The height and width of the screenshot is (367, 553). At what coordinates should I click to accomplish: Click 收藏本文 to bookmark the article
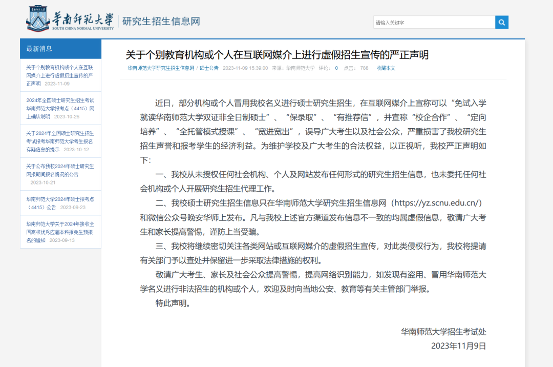tap(386, 68)
